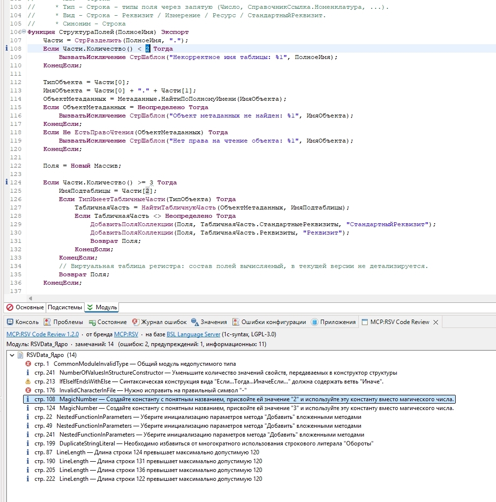Select стр. 87 LineLength issue

coord(147,452)
